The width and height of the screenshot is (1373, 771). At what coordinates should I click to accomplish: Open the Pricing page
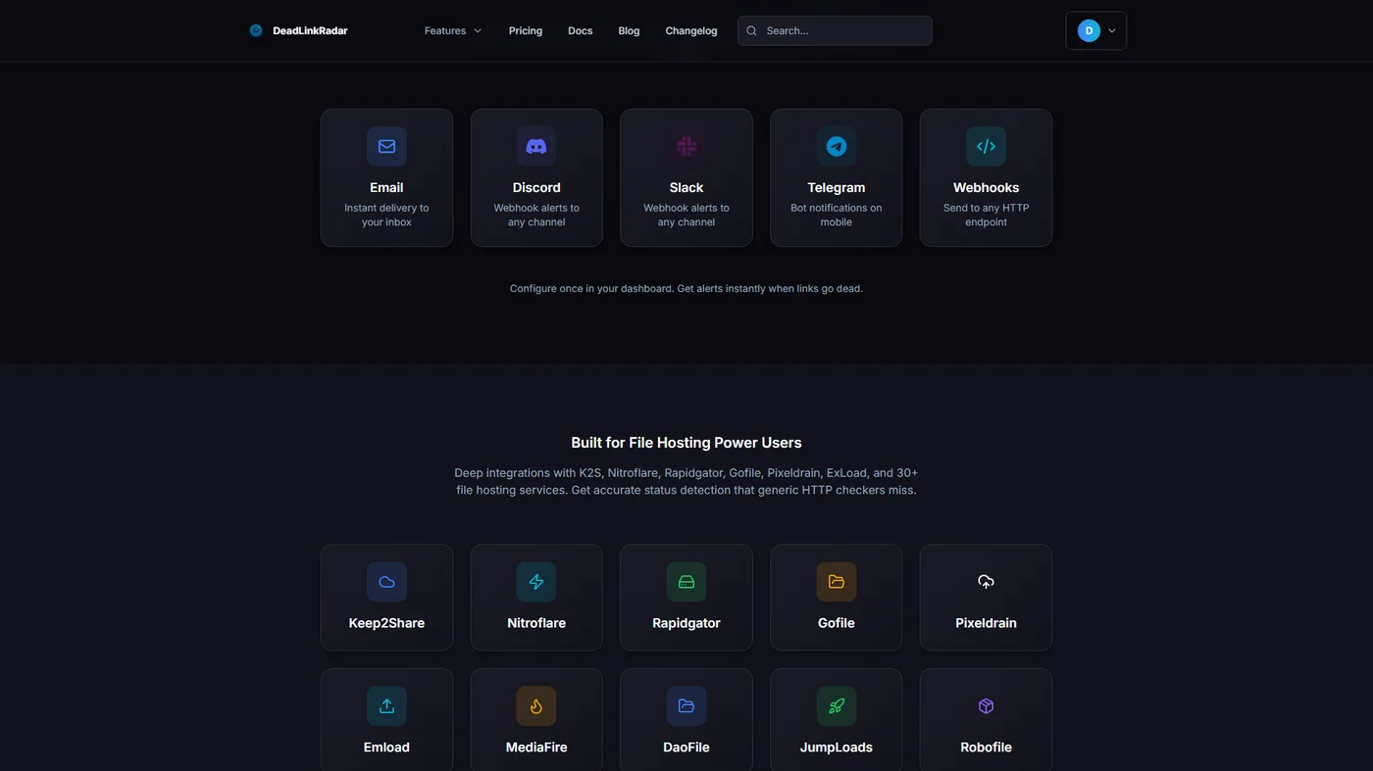(x=526, y=30)
